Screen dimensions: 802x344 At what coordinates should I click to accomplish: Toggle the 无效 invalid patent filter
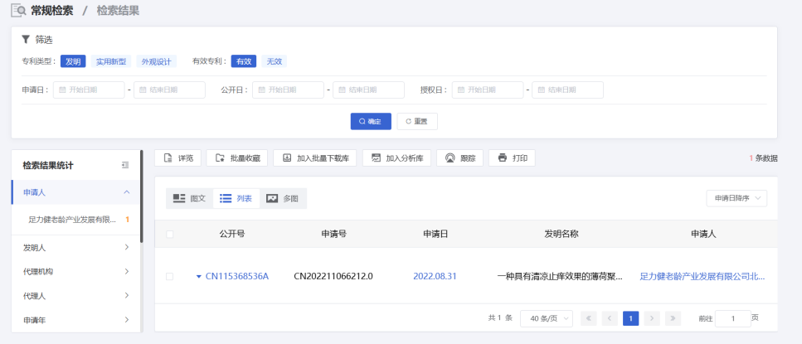273,61
